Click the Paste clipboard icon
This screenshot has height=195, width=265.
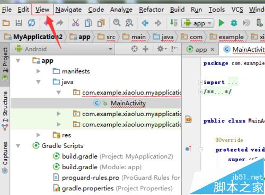[x=101, y=23]
